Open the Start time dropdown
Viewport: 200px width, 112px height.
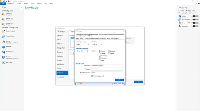(97, 44)
